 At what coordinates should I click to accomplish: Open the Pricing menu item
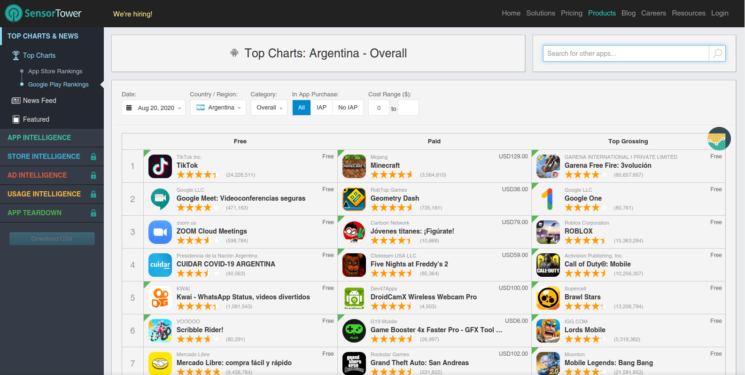571,13
